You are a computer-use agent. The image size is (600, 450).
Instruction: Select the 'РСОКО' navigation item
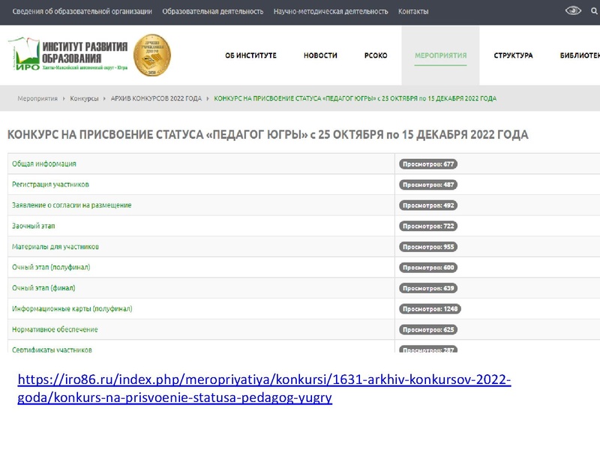(x=376, y=55)
